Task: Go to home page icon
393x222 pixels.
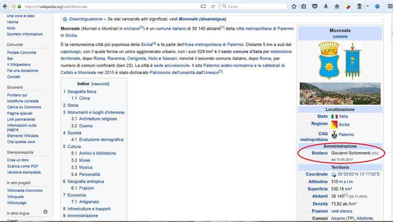Action: (x=337, y=7)
